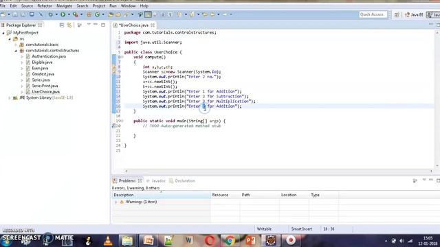Click the Save All toolbar icon
Screen dimensions: 440x247
point(23,14)
